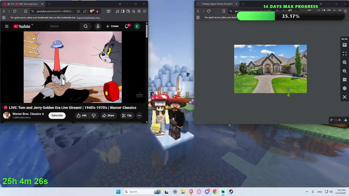Click the Tom and Jerry video player
Screen dimensions: 349x196
click(x=73, y=67)
